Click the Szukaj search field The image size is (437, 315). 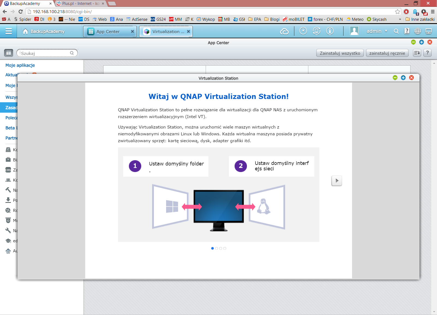[x=47, y=53]
